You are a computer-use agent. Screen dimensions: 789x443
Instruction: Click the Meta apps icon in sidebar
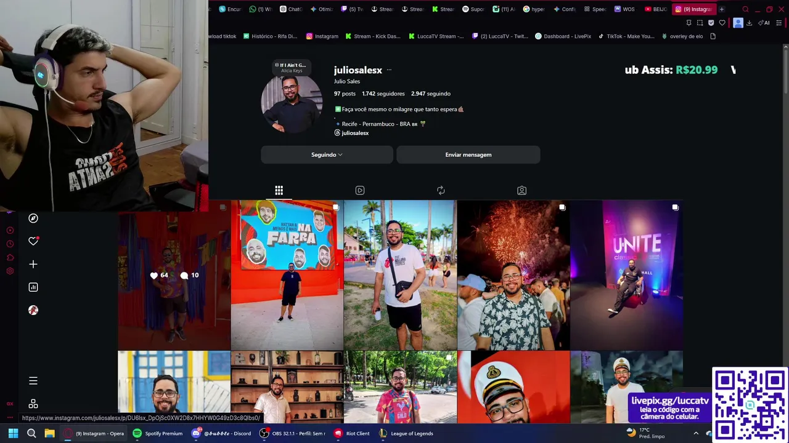[33, 404]
